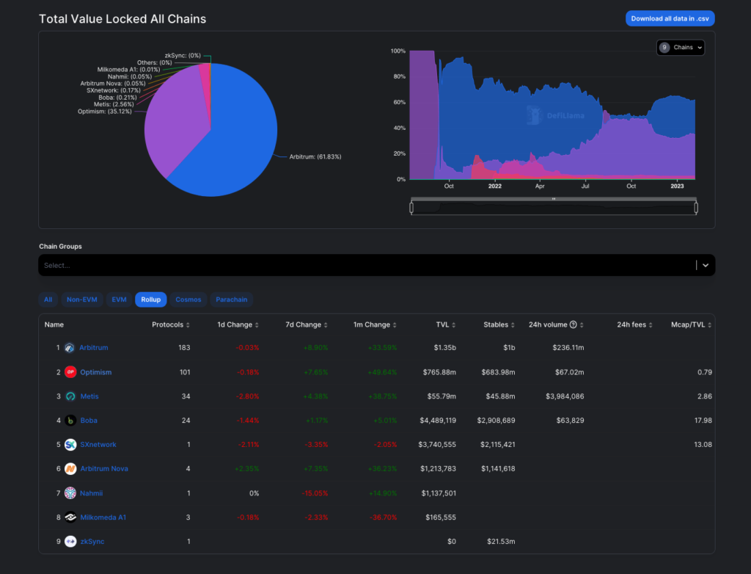This screenshot has width=751, height=574.
Task: Sort table by 1d Change arrows
Action: 257,325
